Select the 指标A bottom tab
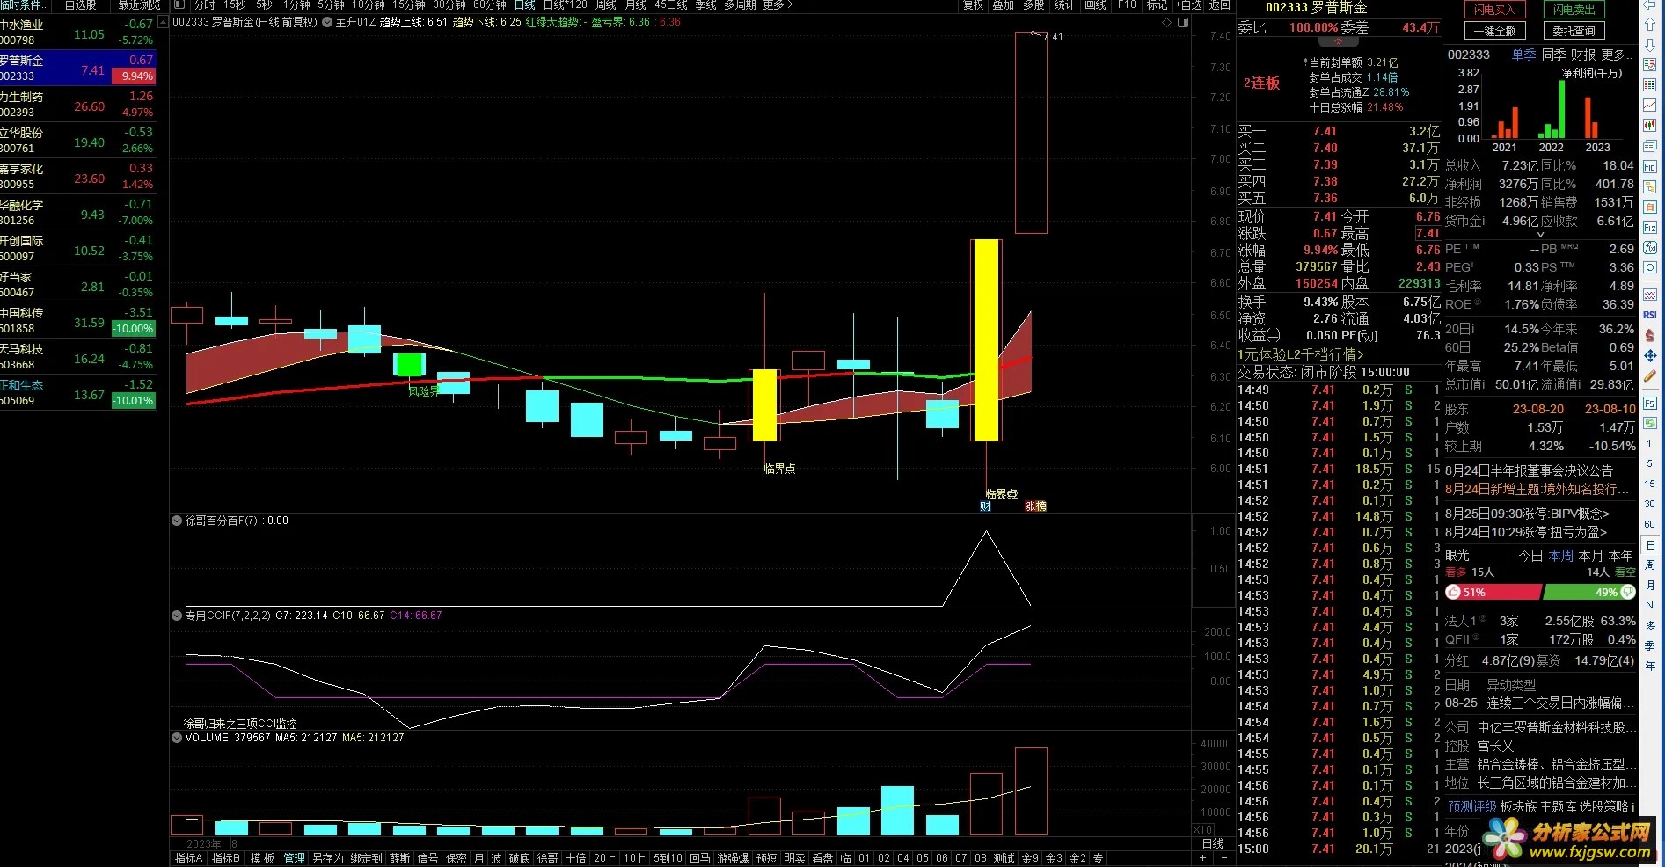The height and width of the screenshot is (867, 1665). point(188,858)
